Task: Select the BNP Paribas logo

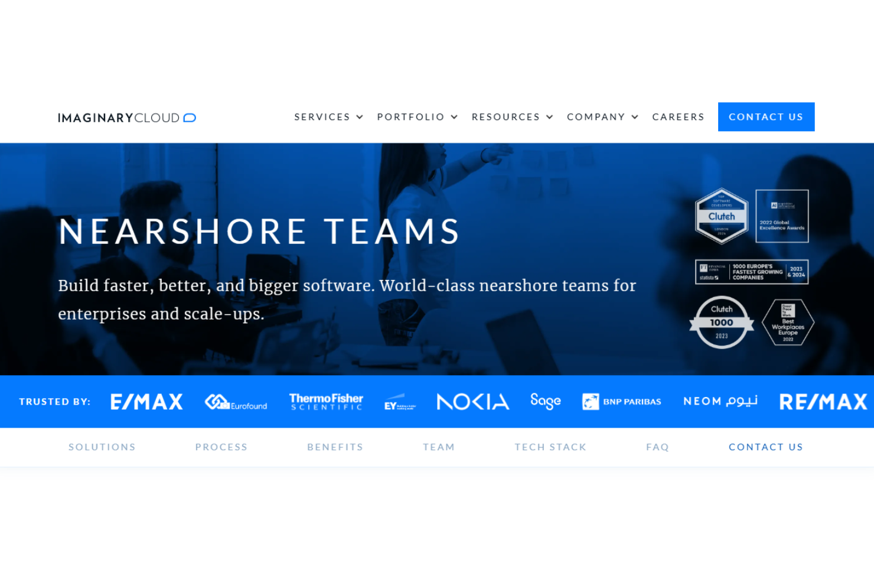Action: 621,401
